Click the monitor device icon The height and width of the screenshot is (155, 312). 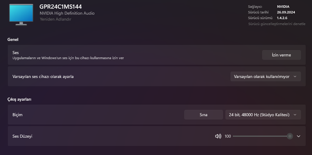[21, 14]
